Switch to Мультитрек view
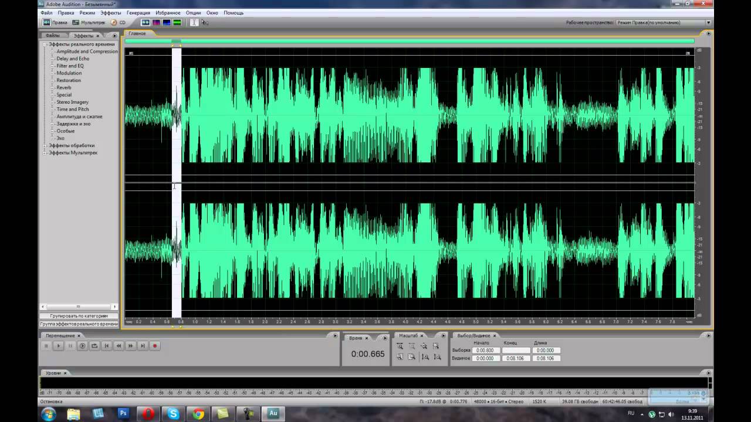Viewport: 751px width, 422px height. (89, 22)
